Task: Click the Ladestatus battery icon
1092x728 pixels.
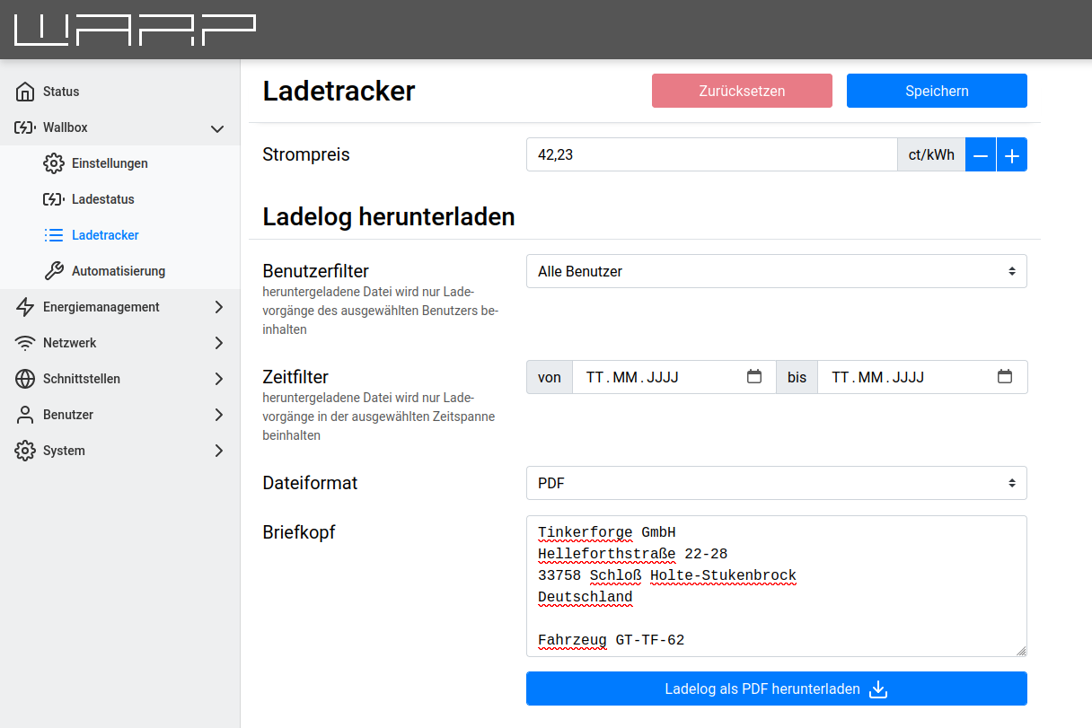Action: click(x=54, y=199)
